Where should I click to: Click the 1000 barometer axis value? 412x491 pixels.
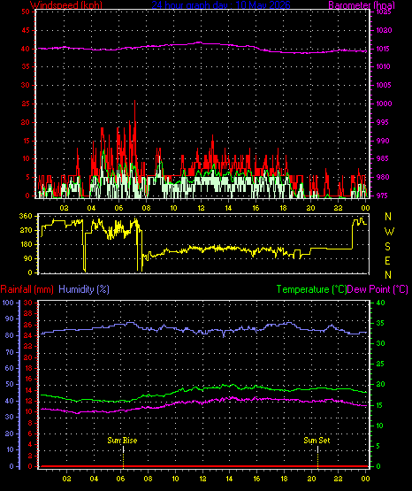pos(384,104)
